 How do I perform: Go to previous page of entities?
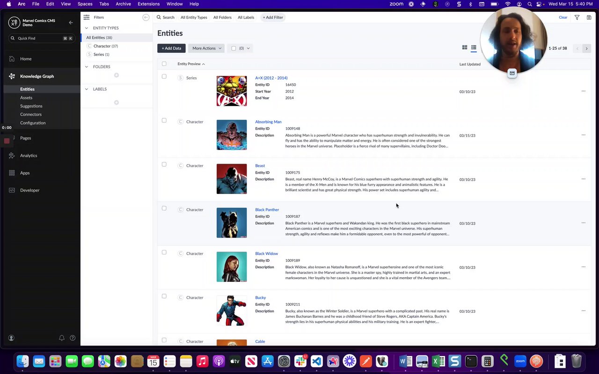tap(577, 48)
